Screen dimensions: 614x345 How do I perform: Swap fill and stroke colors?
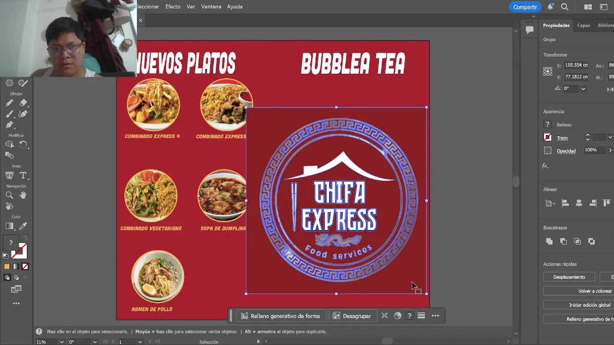25,238
